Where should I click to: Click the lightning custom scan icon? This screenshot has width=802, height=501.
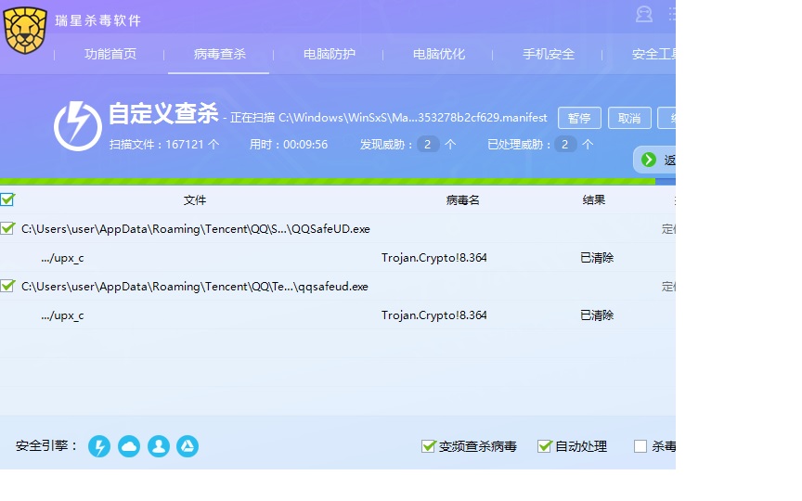click(78, 126)
